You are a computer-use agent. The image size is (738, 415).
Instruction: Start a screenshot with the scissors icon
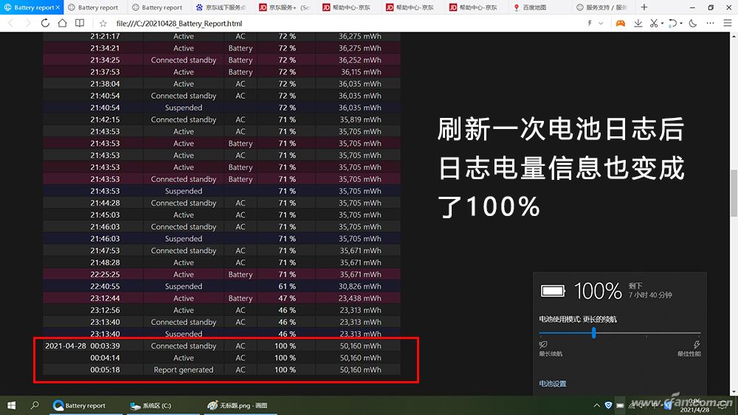tap(654, 23)
